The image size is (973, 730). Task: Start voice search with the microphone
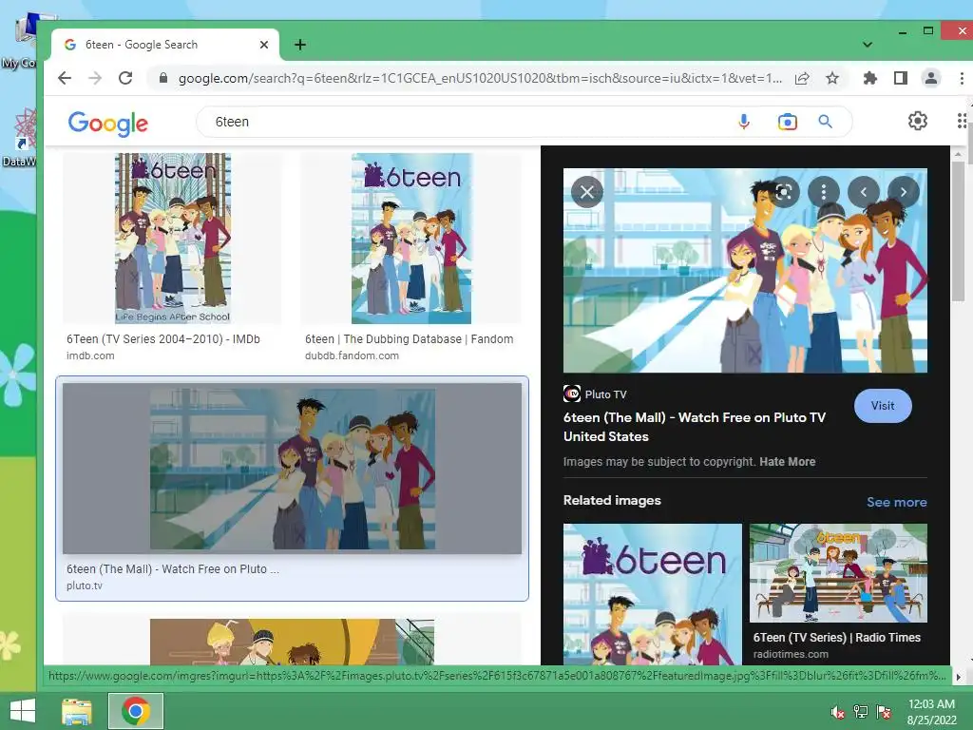[x=744, y=122]
